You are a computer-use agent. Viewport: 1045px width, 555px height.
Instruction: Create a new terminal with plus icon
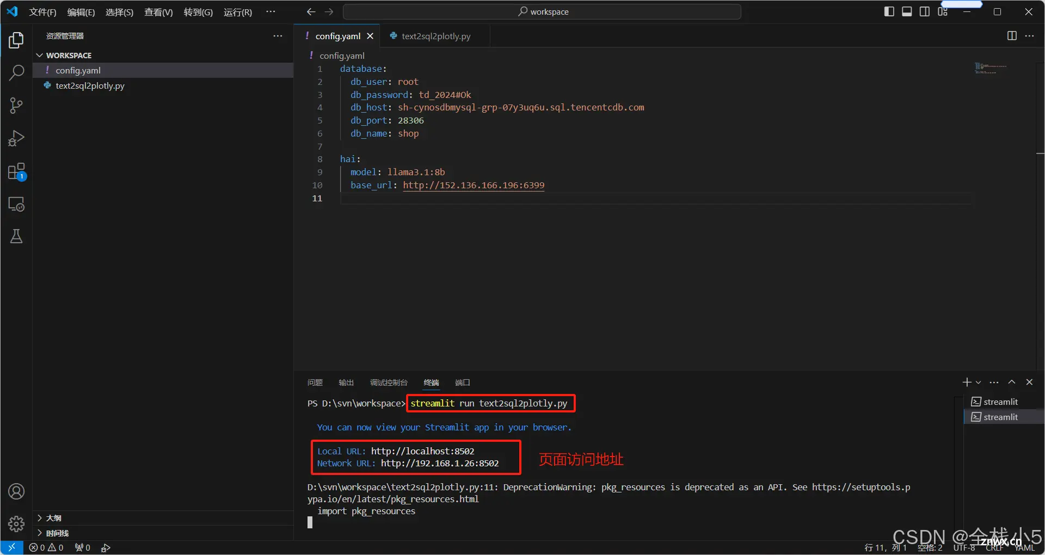pos(967,383)
